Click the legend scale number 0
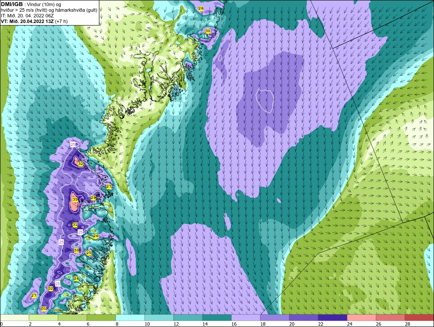The height and width of the screenshot is (327, 434). (x=1, y=324)
